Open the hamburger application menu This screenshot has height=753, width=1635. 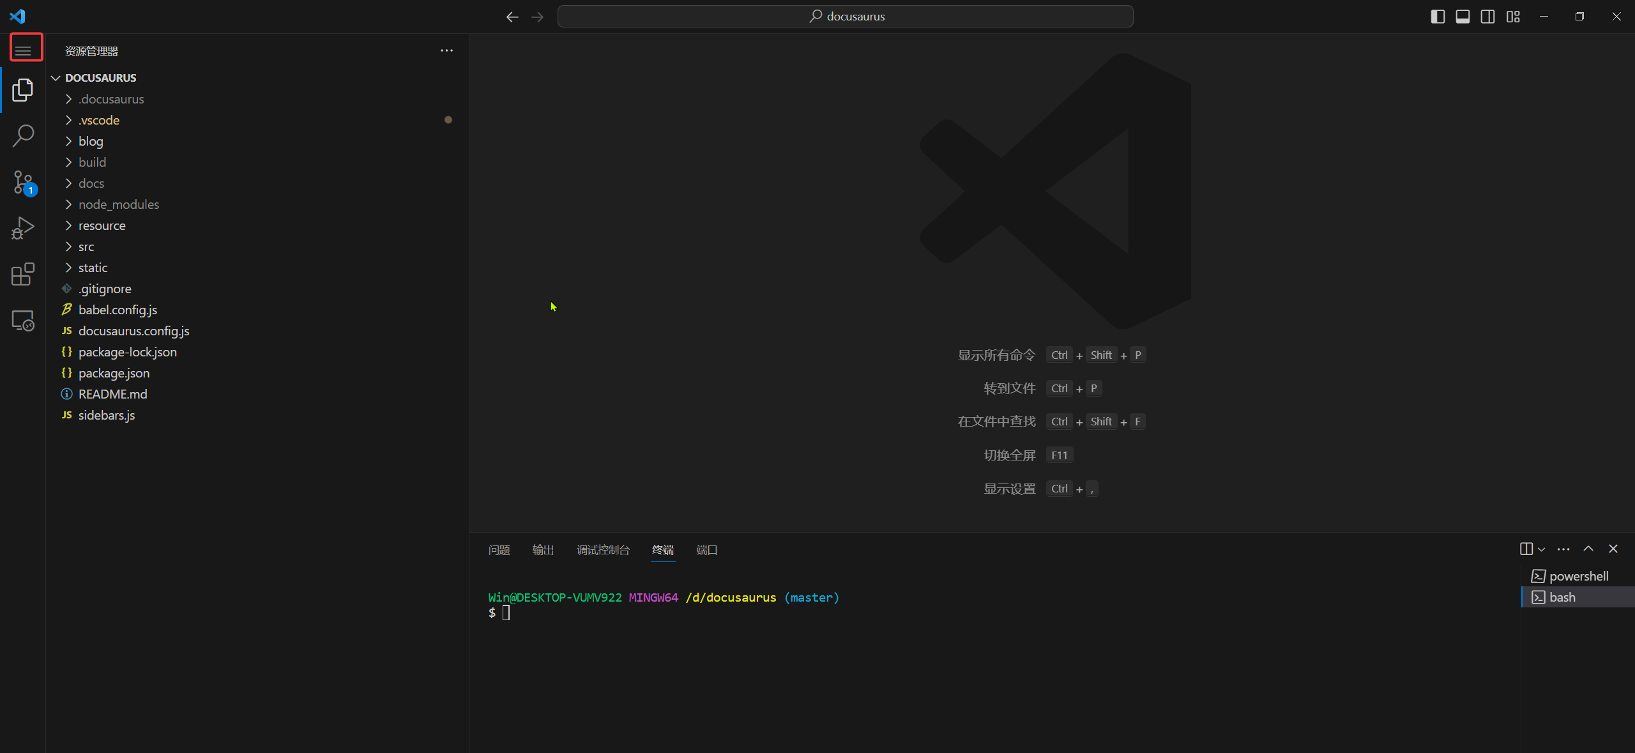[x=23, y=50]
